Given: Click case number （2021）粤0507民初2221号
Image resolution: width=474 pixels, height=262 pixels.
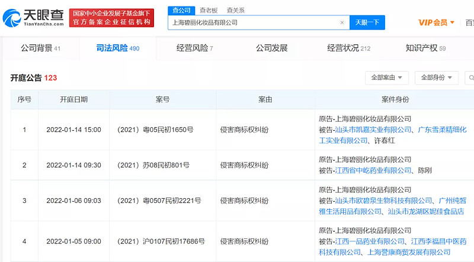Looking at the screenshot, I should (x=159, y=200).
